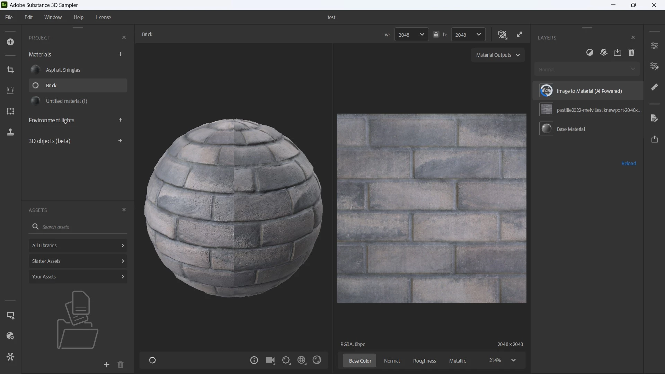Open the Window menu

(x=53, y=17)
